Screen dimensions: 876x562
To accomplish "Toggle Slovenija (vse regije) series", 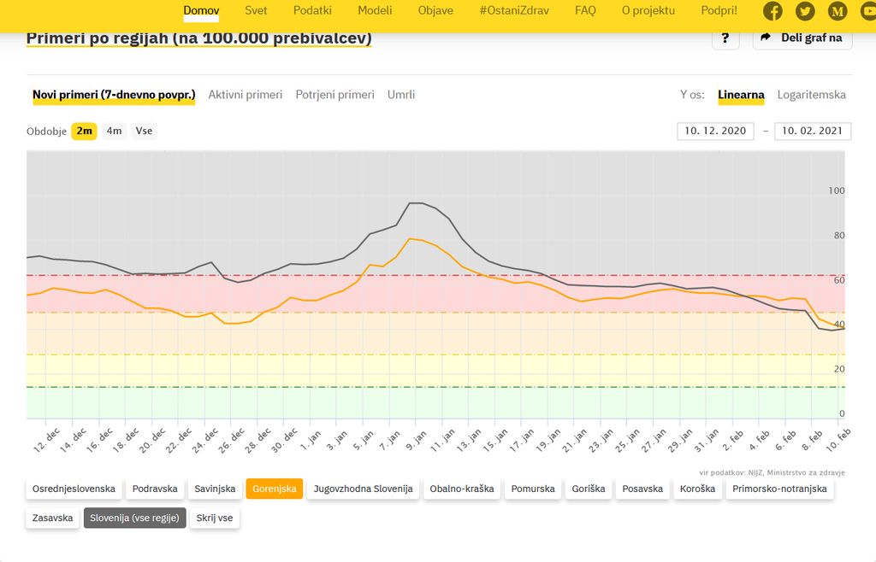I will [x=134, y=518].
